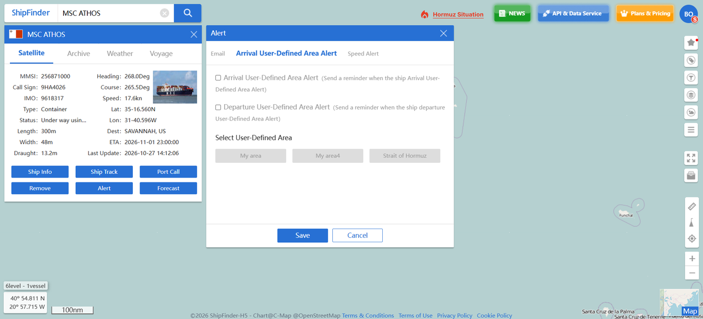Enable Arrival User-Defined Area Alert checkbox
This screenshot has height=319, width=703.
218,78
